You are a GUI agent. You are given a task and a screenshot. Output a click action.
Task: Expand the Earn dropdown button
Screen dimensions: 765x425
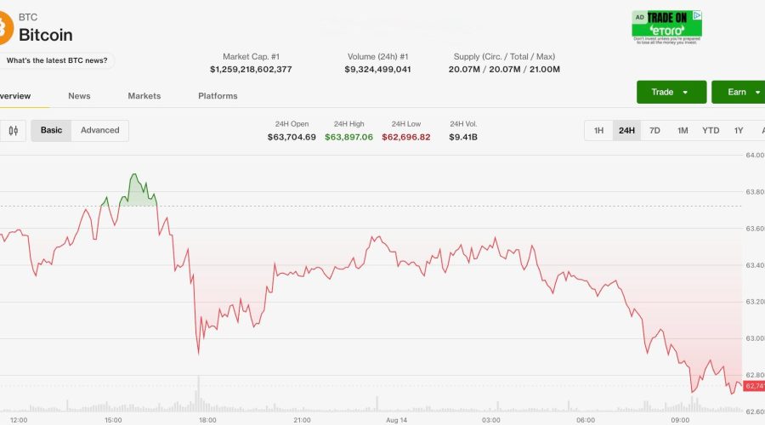pyautogui.click(x=739, y=92)
